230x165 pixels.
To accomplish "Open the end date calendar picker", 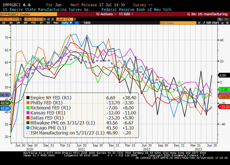I will click(x=45, y=19).
